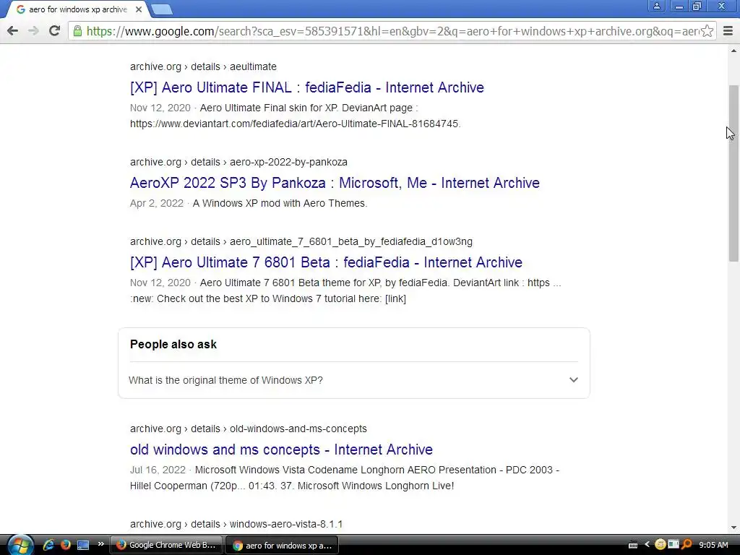Click the forward navigation arrow
This screenshot has width=740, height=555.
coord(33,31)
